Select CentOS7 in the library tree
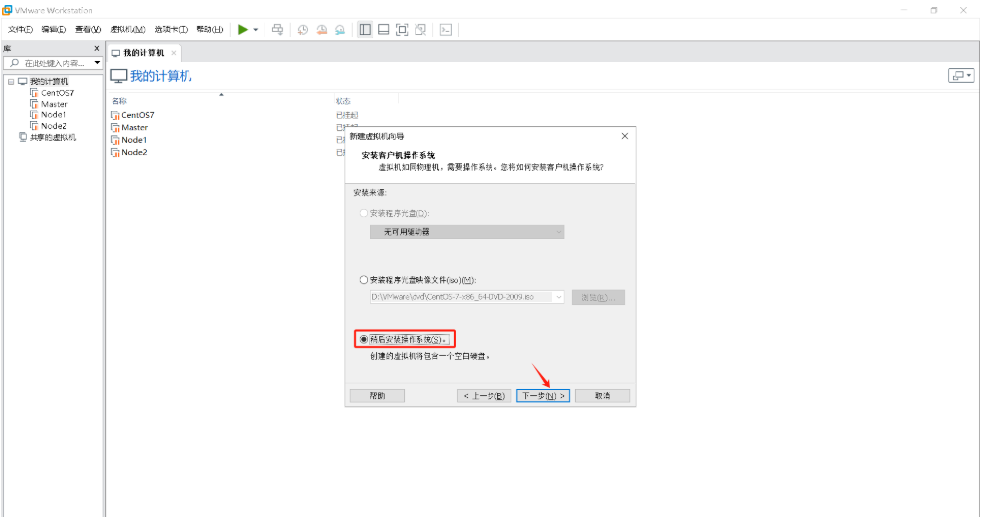Image resolution: width=983 pixels, height=517 pixels. (x=57, y=93)
